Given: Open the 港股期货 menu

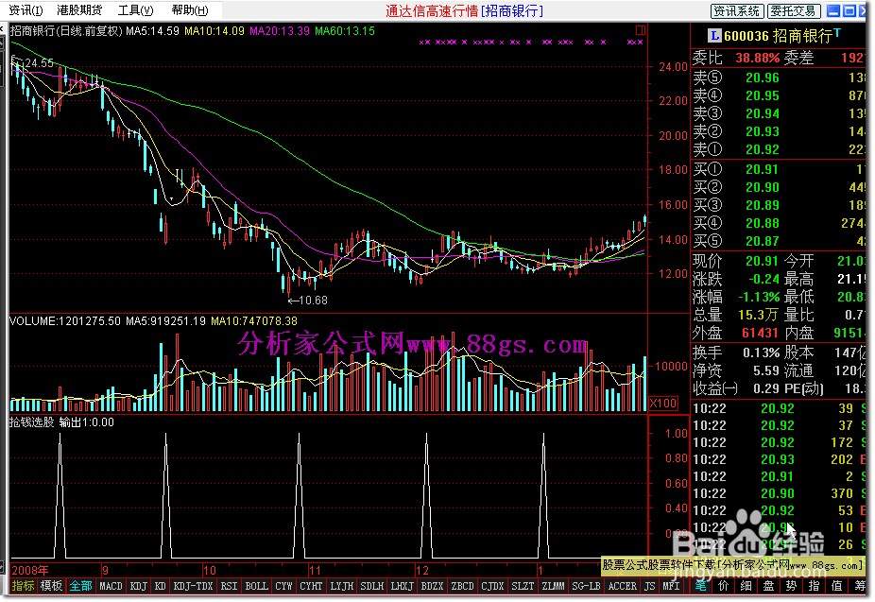Looking at the screenshot, I should [x=79, y=10].
